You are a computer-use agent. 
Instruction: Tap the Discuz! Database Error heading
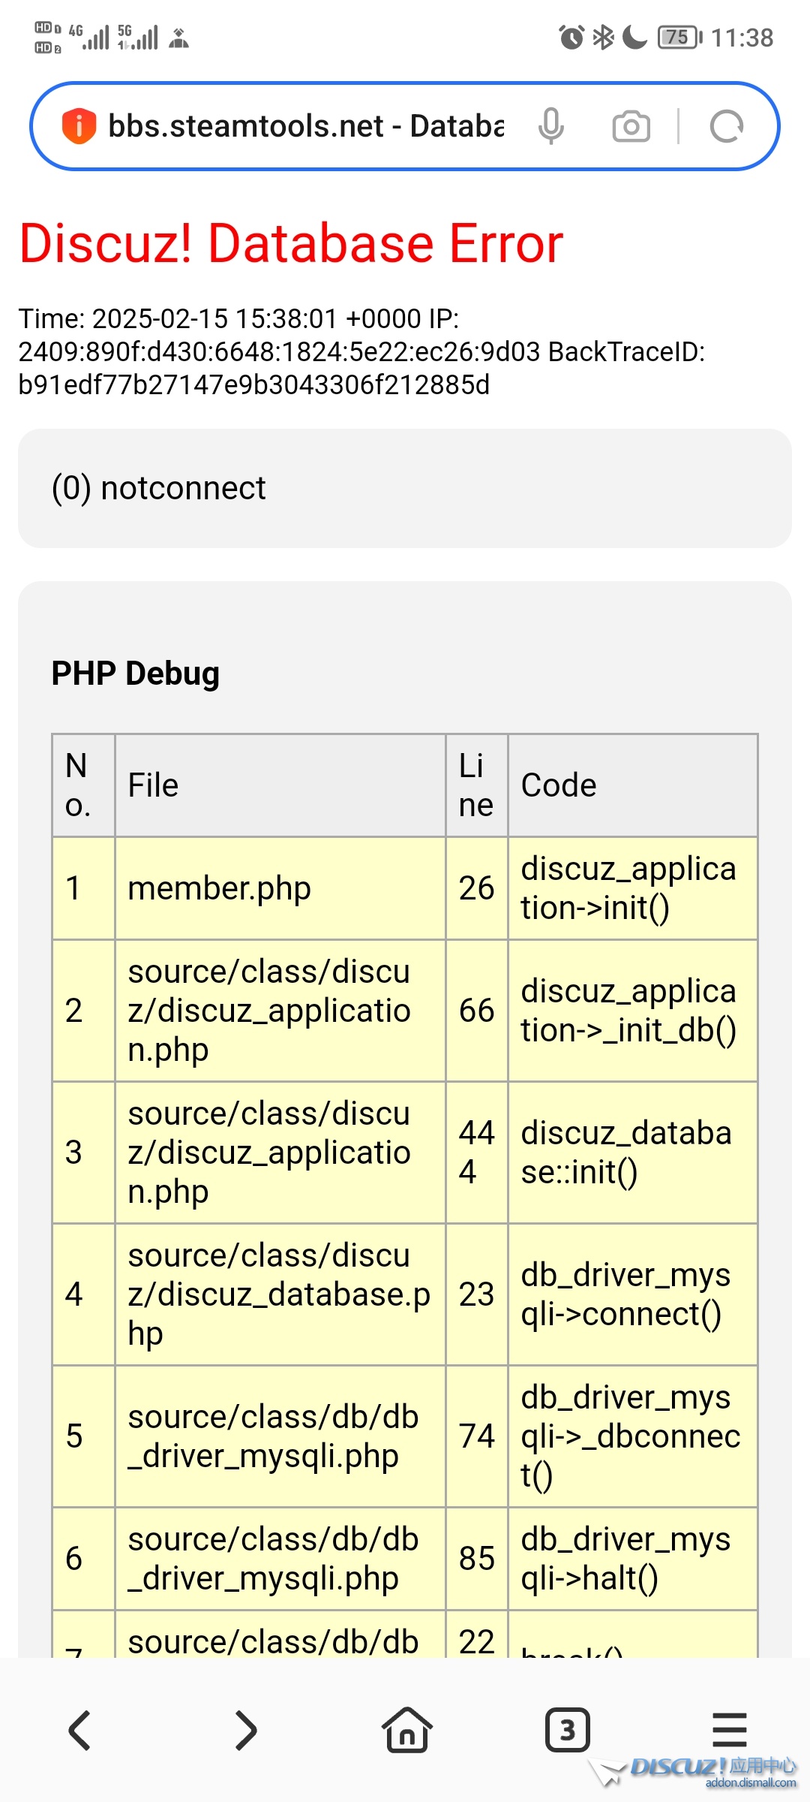point(291,243)
